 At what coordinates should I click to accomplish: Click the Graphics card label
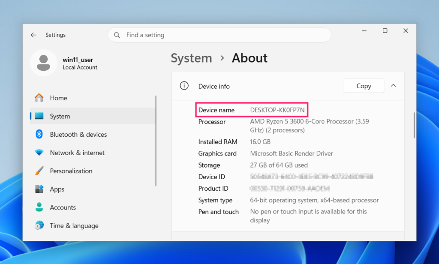coord(217,153)
